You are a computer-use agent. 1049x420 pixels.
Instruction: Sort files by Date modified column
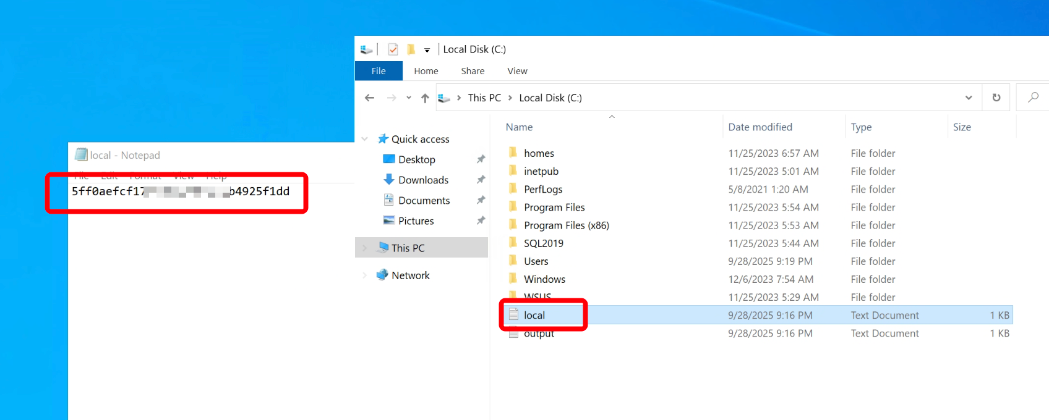click(760, 127)
